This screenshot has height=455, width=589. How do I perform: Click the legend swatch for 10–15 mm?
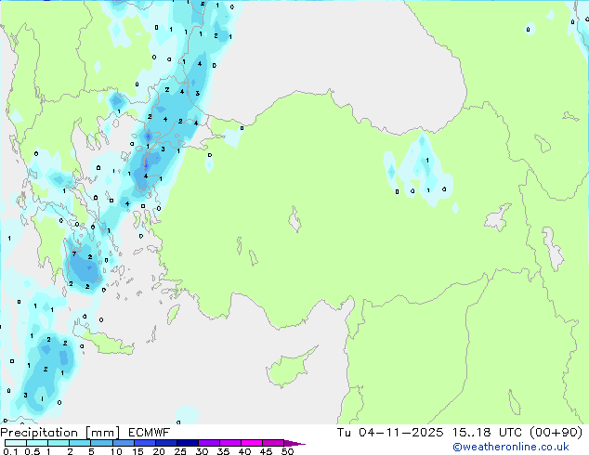click(123, 443)
